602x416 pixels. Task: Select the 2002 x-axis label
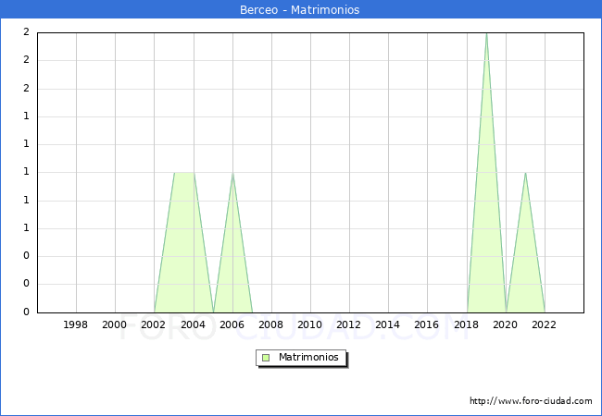click(154, 324)
